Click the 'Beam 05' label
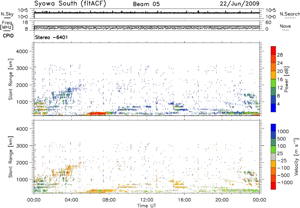This screenshot has width=300, height=208. (x=146, y=4)
